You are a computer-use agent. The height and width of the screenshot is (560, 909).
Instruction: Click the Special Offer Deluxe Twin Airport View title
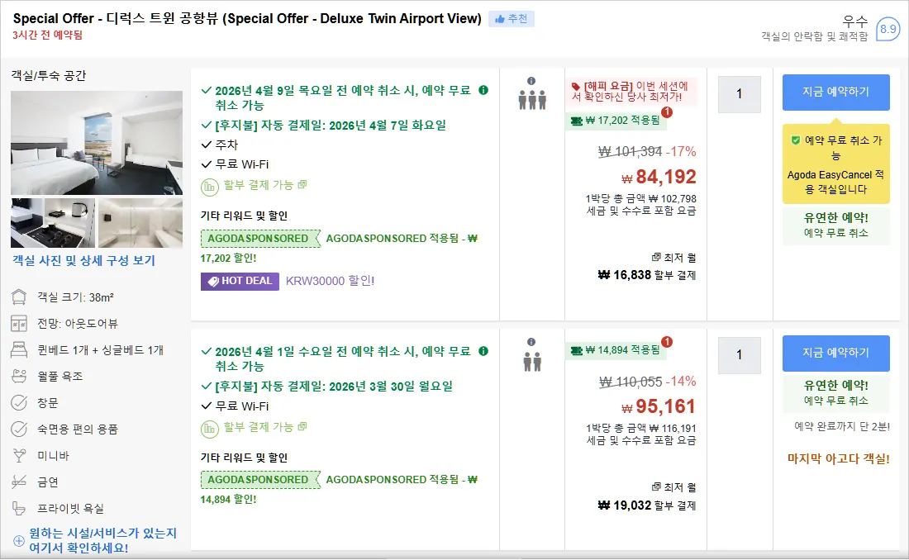tap(248, 18)
